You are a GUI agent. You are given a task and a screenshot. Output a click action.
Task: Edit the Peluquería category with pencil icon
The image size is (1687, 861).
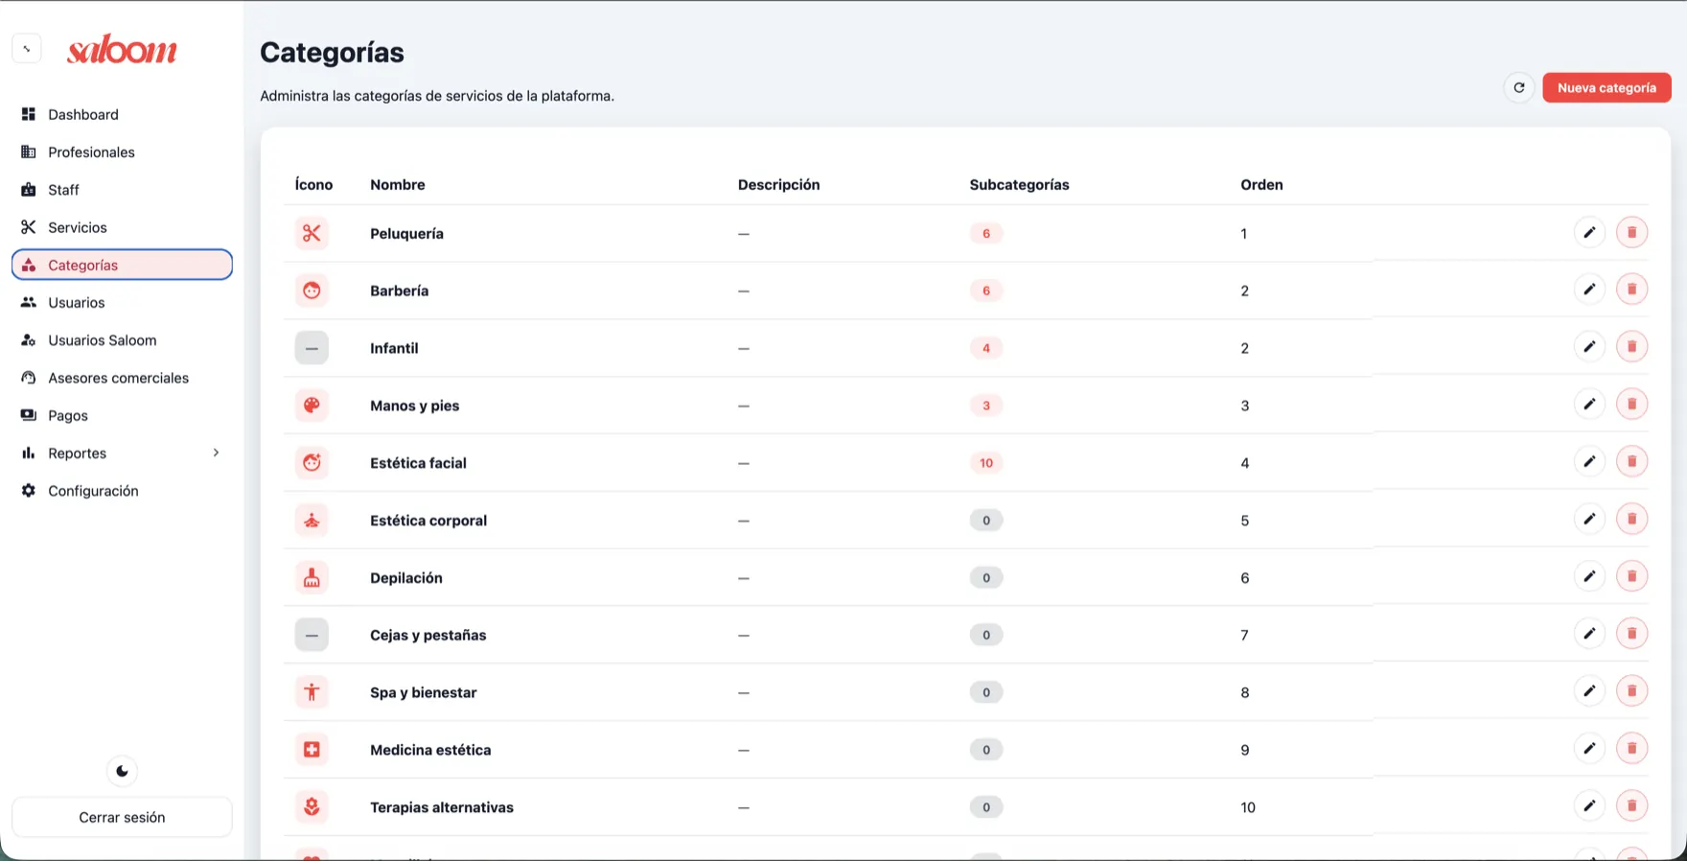click(x=1589, y=232)
